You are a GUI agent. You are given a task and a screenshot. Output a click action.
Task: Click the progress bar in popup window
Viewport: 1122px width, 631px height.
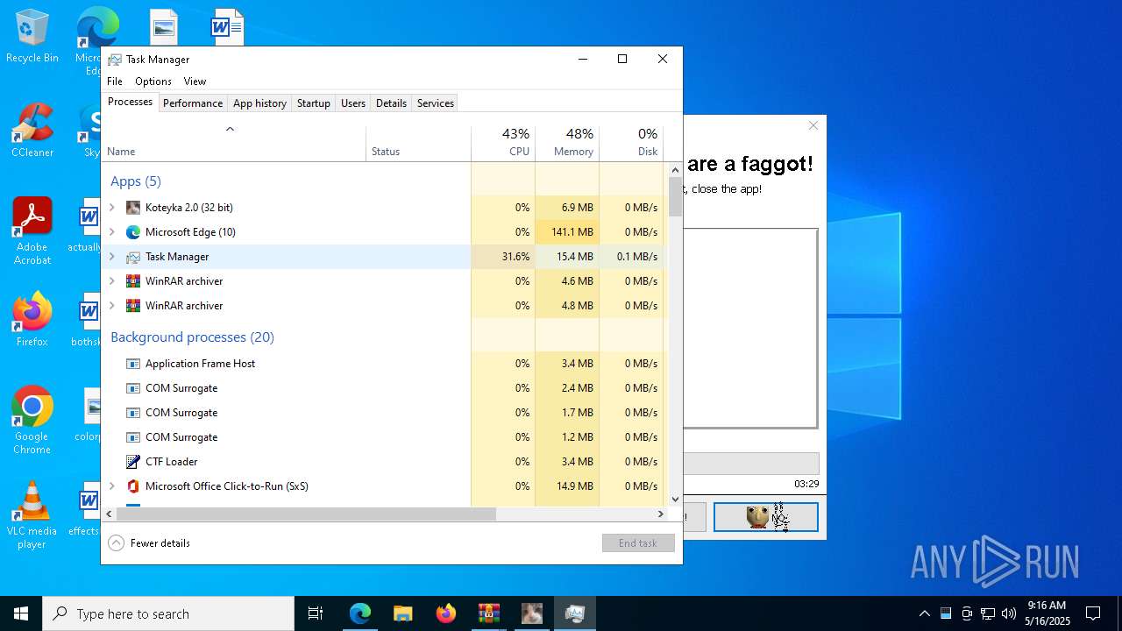pos(751,464)
